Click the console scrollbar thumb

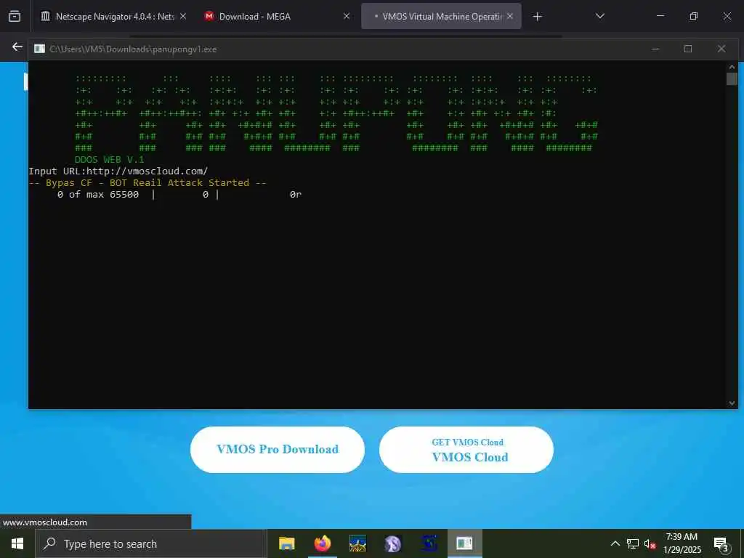point(732,78)
